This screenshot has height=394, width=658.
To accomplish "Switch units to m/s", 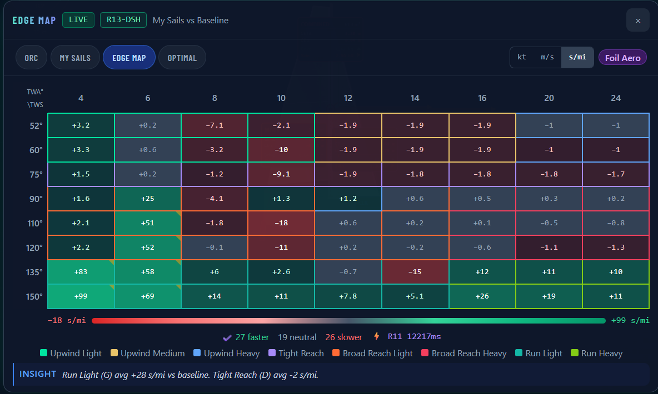I will [547, 57].
